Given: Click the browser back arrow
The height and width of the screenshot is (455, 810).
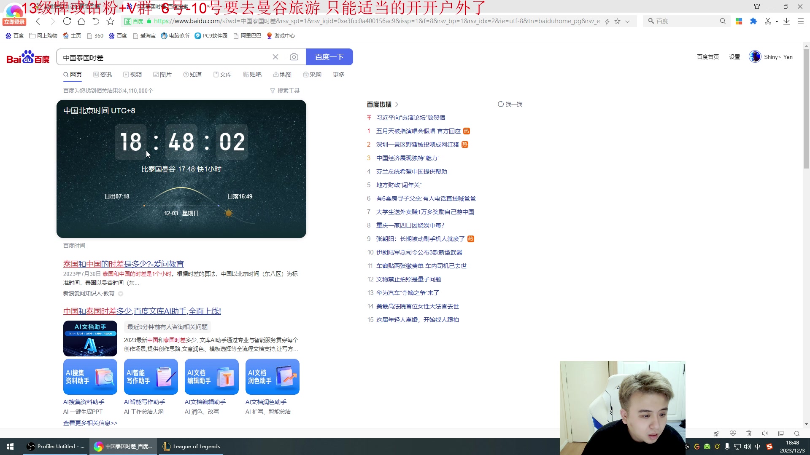Looking at the screenshot, I should (x=38, y=21).
